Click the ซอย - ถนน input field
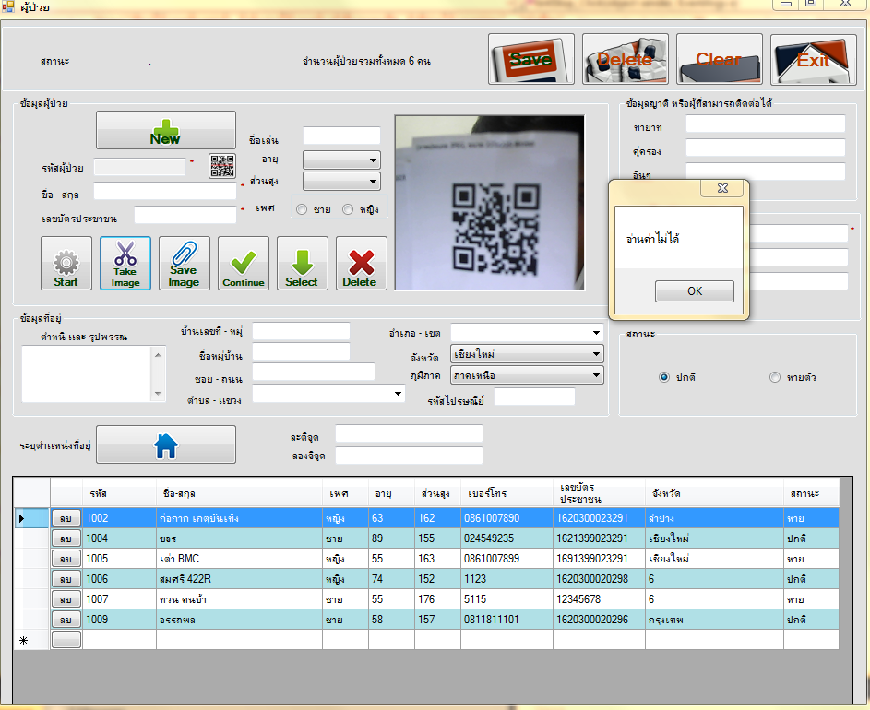Viewport: 870px width, 710px height. click(314, 372)
